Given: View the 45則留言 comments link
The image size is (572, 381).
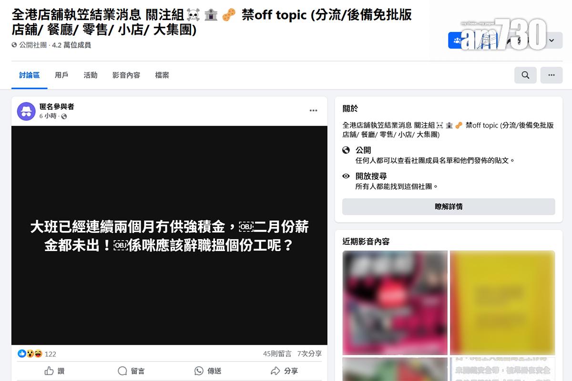Looking at the screenshot, I should pos(277,354).
